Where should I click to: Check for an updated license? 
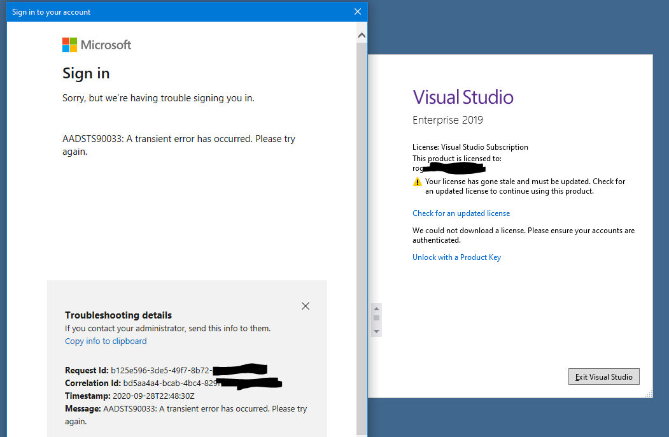(x=461, y=213)
